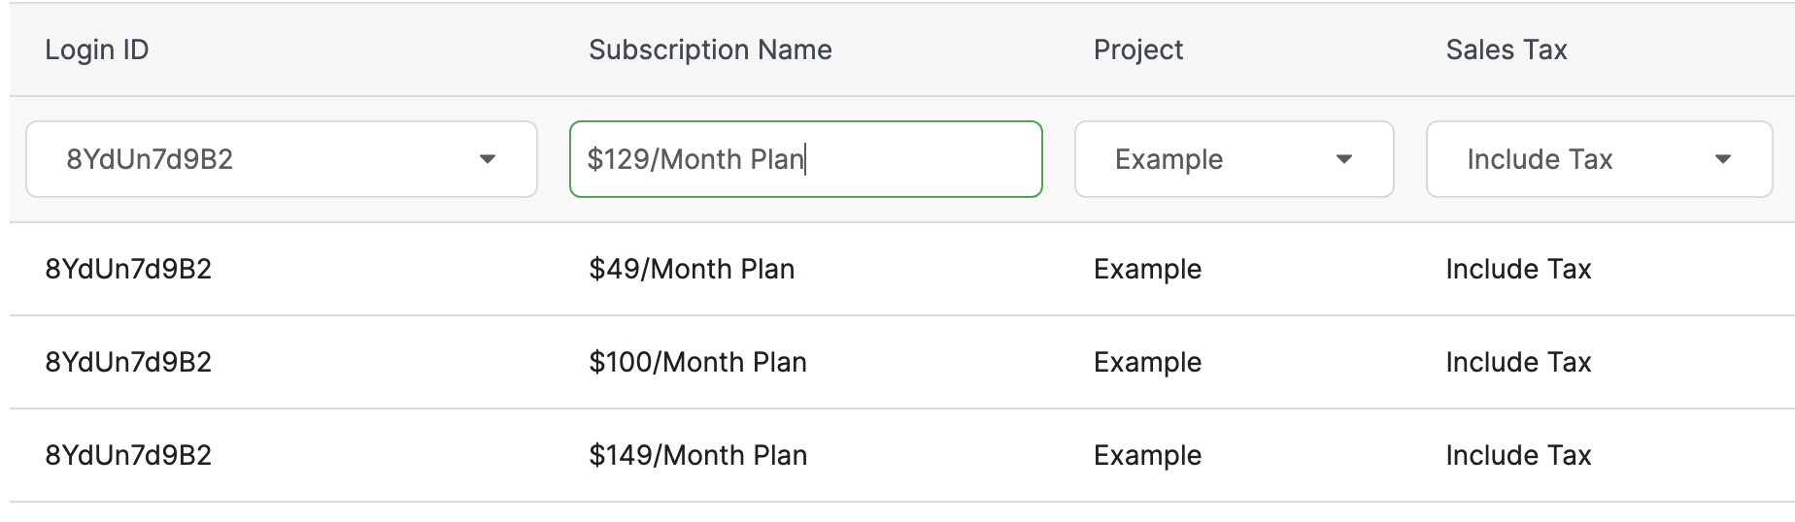This screenshot has height=522, width=1795.
Task: Click the Login ID in the $49/Month Plan row
Action: coord(128,269)
